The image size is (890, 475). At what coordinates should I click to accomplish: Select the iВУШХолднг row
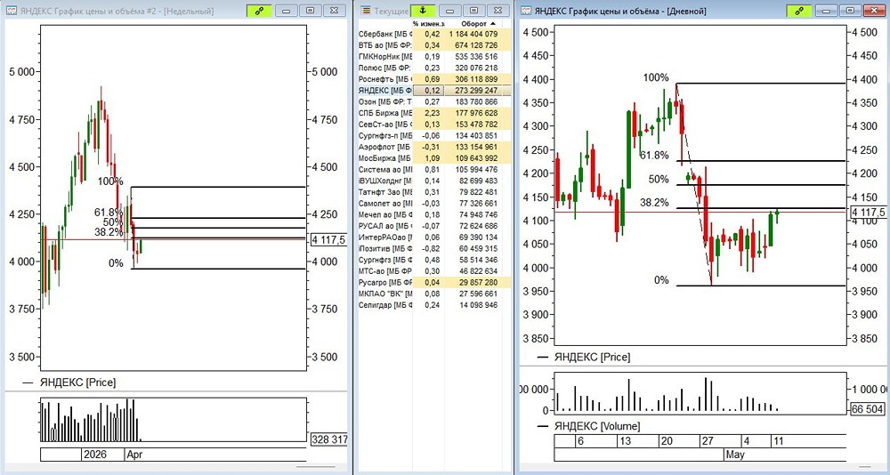(434, 181)
